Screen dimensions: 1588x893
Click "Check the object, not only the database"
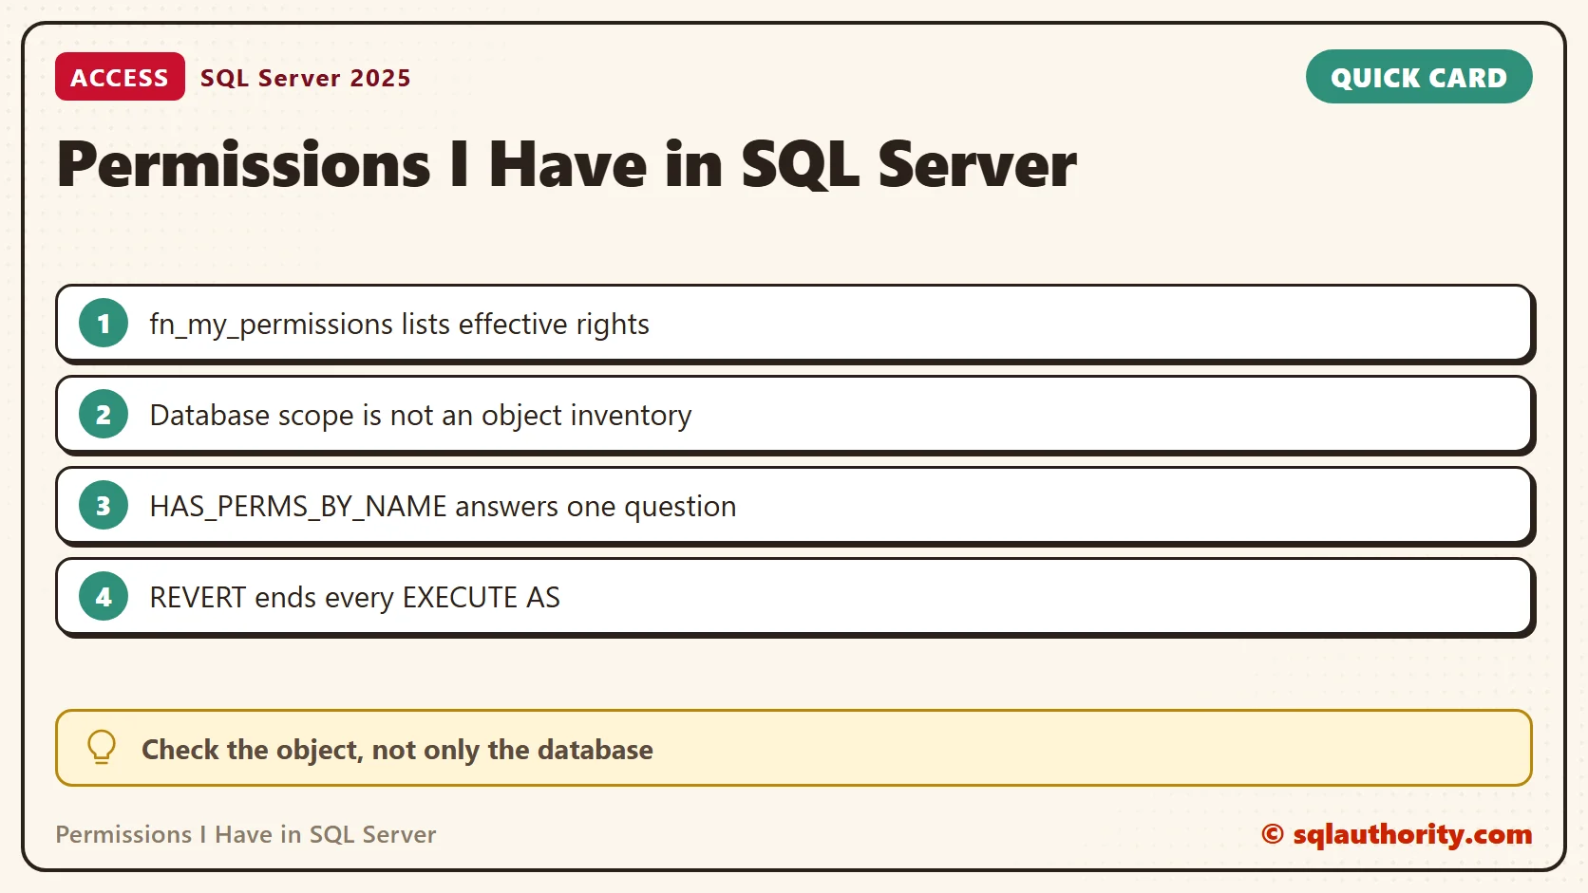(x=397, y=750)
